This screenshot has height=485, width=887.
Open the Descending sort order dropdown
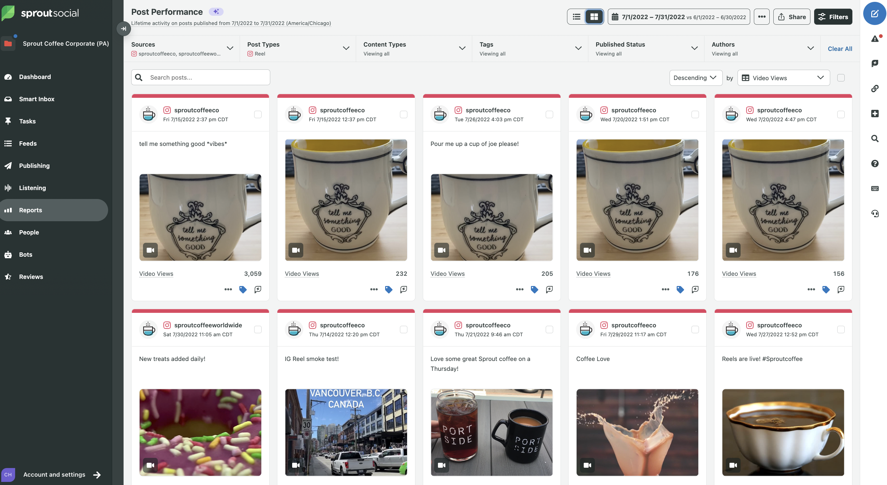point(695,78)
